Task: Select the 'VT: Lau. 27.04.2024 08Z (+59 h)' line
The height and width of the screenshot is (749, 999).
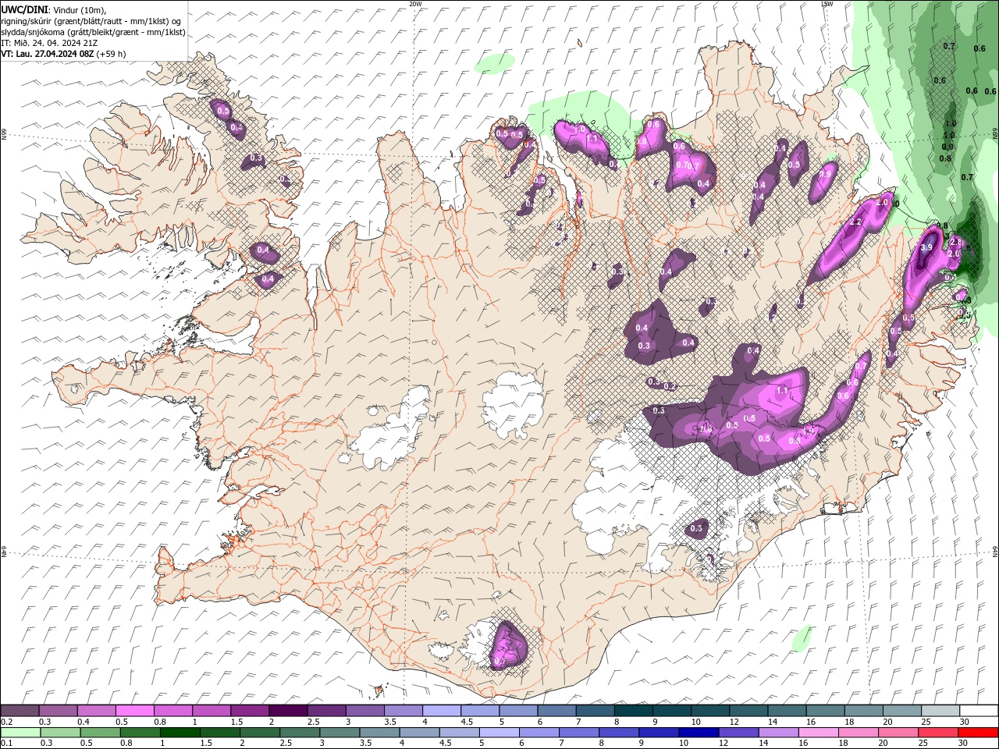Action: point(63,54)
